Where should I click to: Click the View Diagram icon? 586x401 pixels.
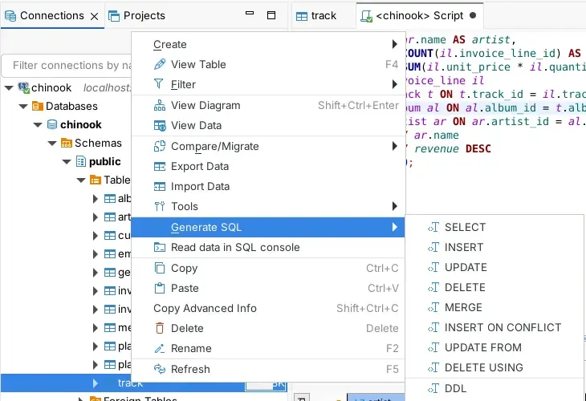pyautogui.click(x=160, y=105)
